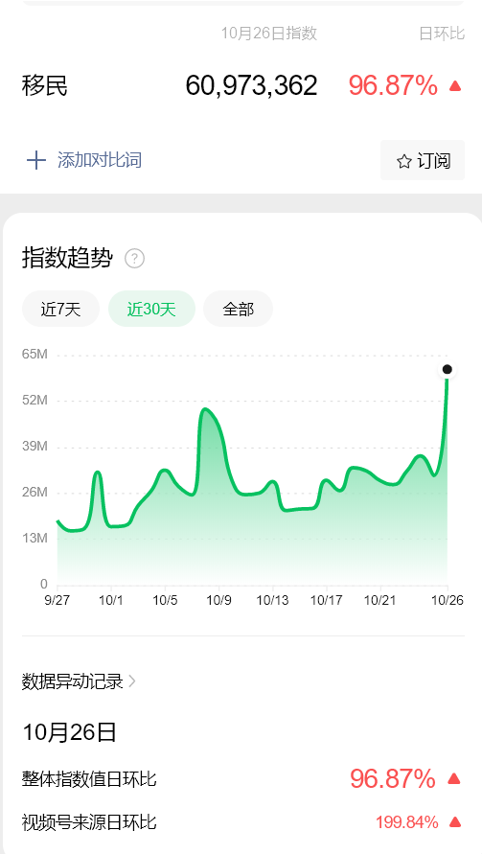Click the red up triangle beside 96.87% at top

[455, 86]
